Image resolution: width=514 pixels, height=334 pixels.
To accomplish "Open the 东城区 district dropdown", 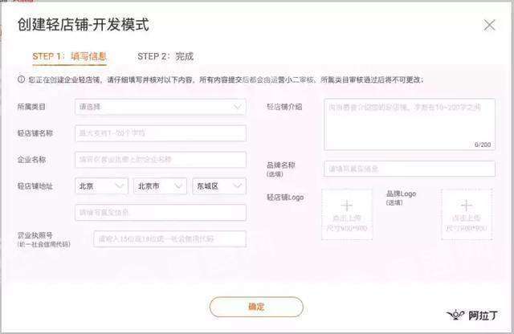I will click(219, 186).
